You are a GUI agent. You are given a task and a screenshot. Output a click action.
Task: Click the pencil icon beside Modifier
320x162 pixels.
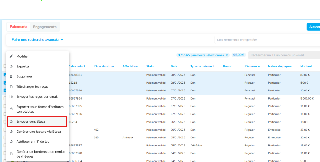[x=12, y=56]
